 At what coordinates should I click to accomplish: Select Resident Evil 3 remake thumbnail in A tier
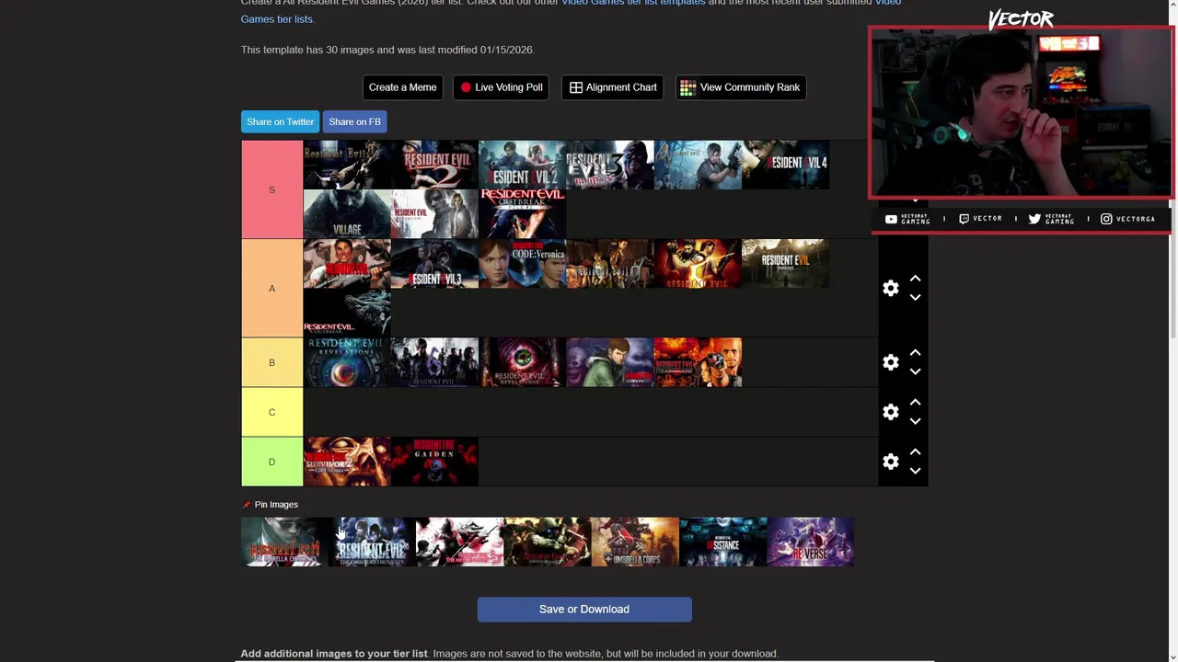coord(434,264)
